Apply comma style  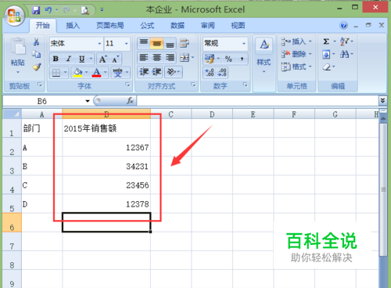242,59
